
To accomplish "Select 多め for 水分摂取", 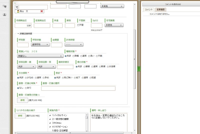I will [x=43, y=78].
